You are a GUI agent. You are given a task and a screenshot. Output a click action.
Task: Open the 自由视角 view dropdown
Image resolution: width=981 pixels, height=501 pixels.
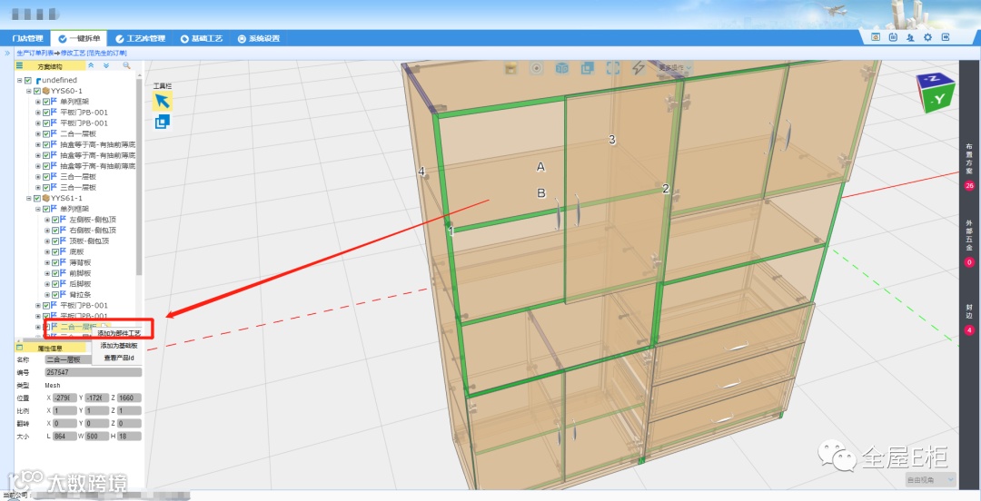tap(930, 480)
